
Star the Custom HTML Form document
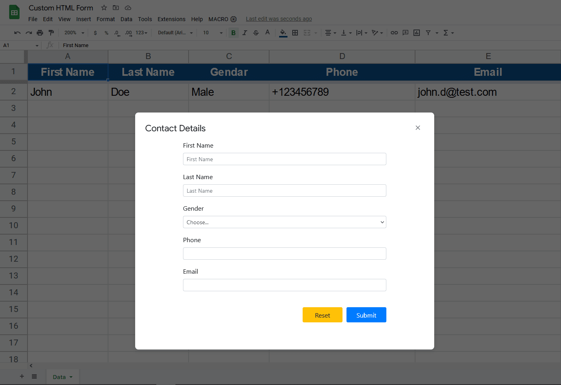click(104, 8)
